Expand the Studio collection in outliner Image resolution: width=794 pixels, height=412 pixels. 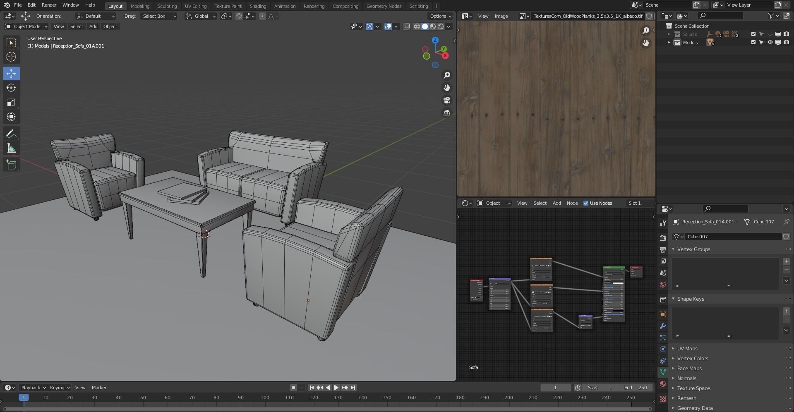point(669,34)
